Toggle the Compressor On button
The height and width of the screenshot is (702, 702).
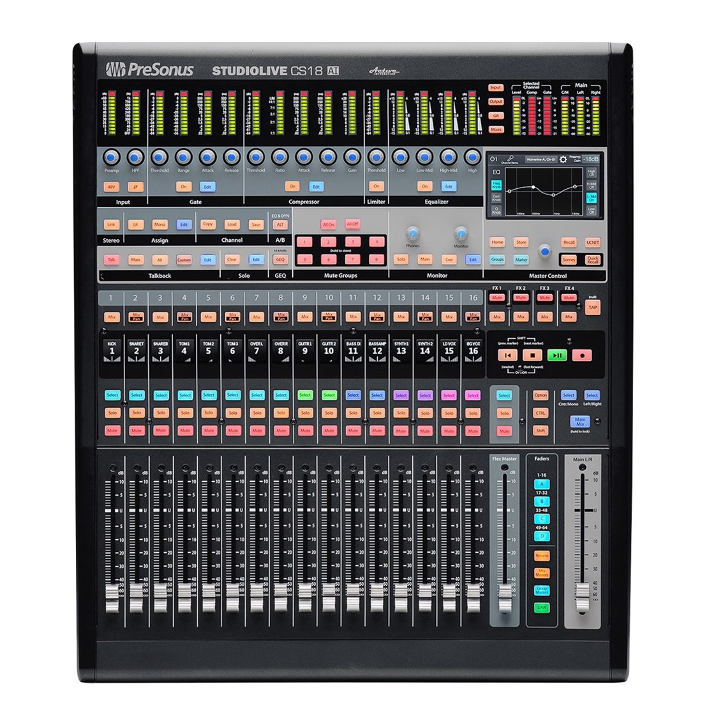point(292,187)
